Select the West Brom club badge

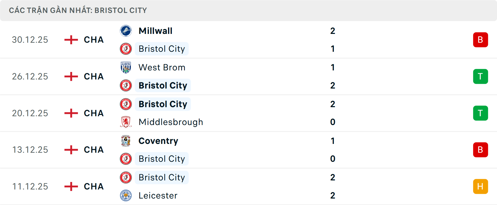click(126, 67)
